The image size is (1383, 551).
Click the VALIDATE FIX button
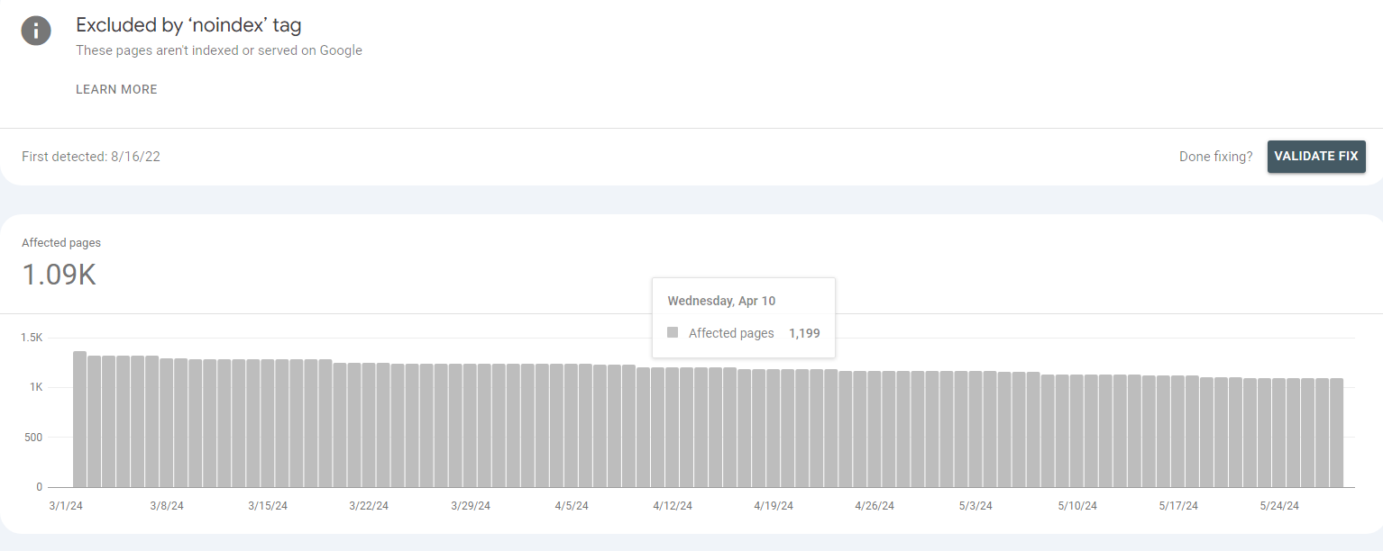pyautogui.click(x=1315, y=156)
